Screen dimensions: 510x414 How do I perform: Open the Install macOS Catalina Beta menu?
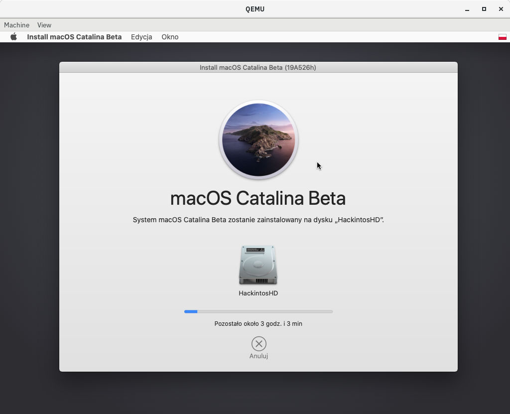click(x=74, y=37)
